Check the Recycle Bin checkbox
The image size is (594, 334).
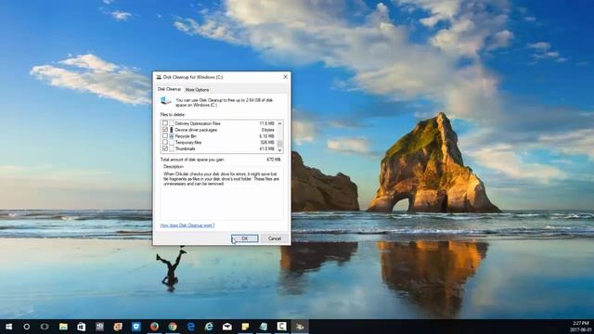click(x=165, y=136)
